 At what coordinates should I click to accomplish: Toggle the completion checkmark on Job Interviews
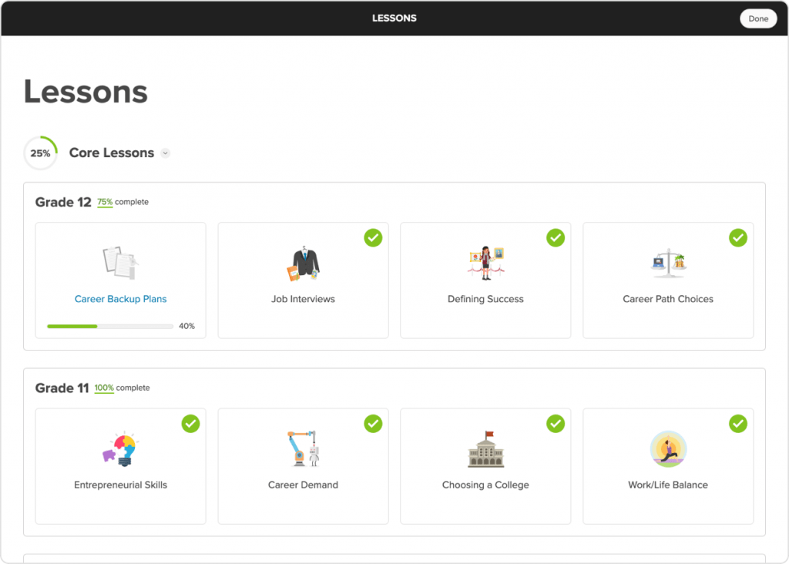click(373, 238)
